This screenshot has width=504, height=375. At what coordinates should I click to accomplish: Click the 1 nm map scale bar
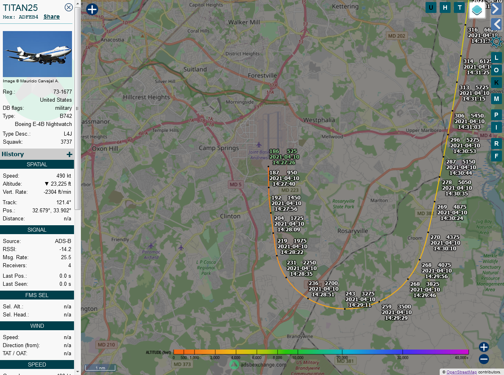pyautogui.click(x=100, y=368)
